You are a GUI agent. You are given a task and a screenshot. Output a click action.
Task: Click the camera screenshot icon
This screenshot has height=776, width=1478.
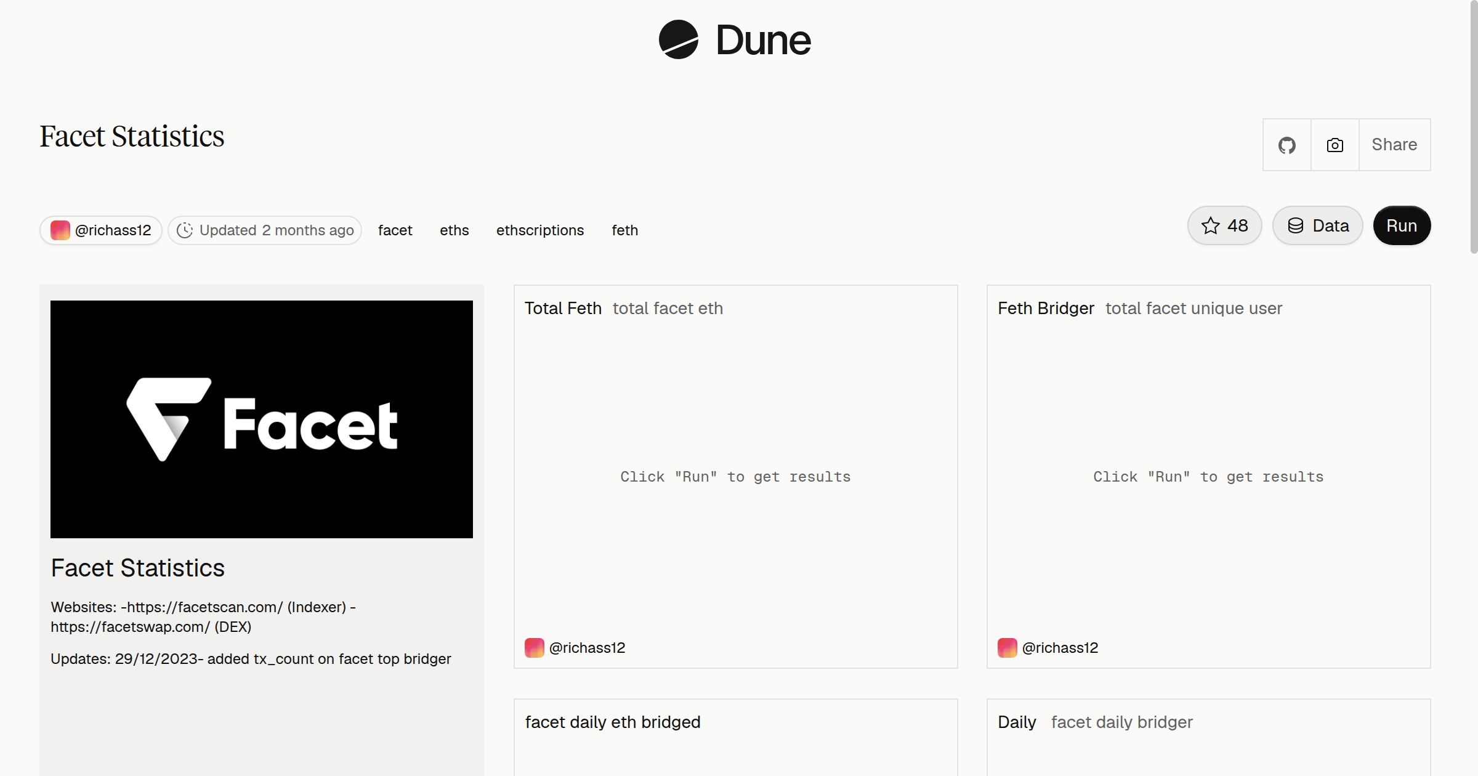pyautogui.click(x=1335, y=145)
